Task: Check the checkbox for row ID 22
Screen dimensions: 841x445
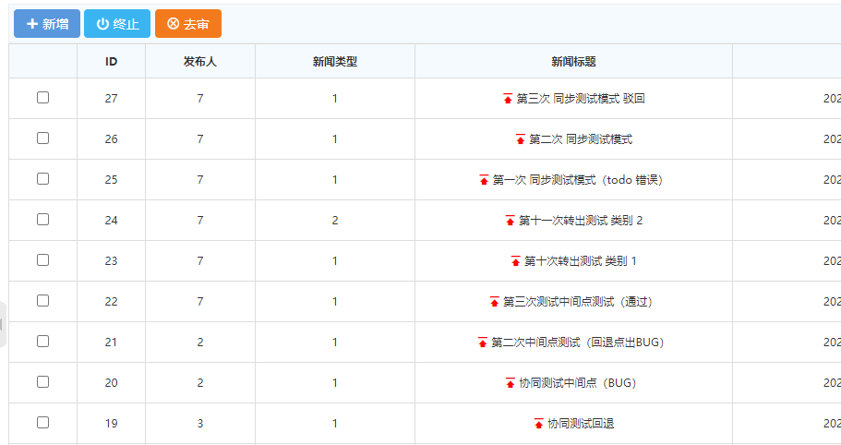Action: pos(42,301)
